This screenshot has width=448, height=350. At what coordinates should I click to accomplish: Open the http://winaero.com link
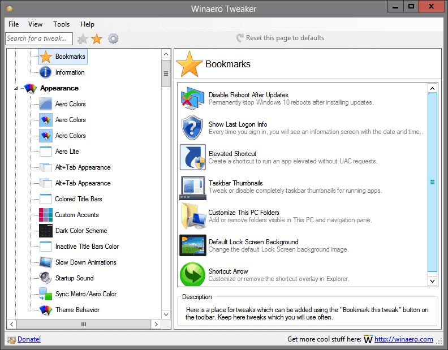[404, 339]
